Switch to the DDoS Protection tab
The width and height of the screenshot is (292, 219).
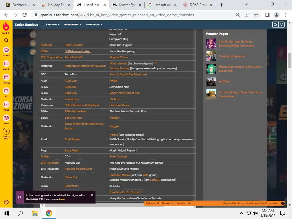(x=198, y=5)
